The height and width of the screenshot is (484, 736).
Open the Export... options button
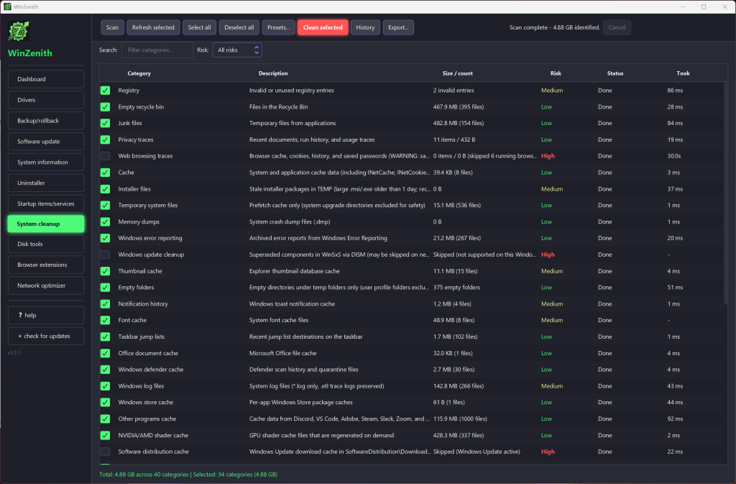click(x=398, y=27)
